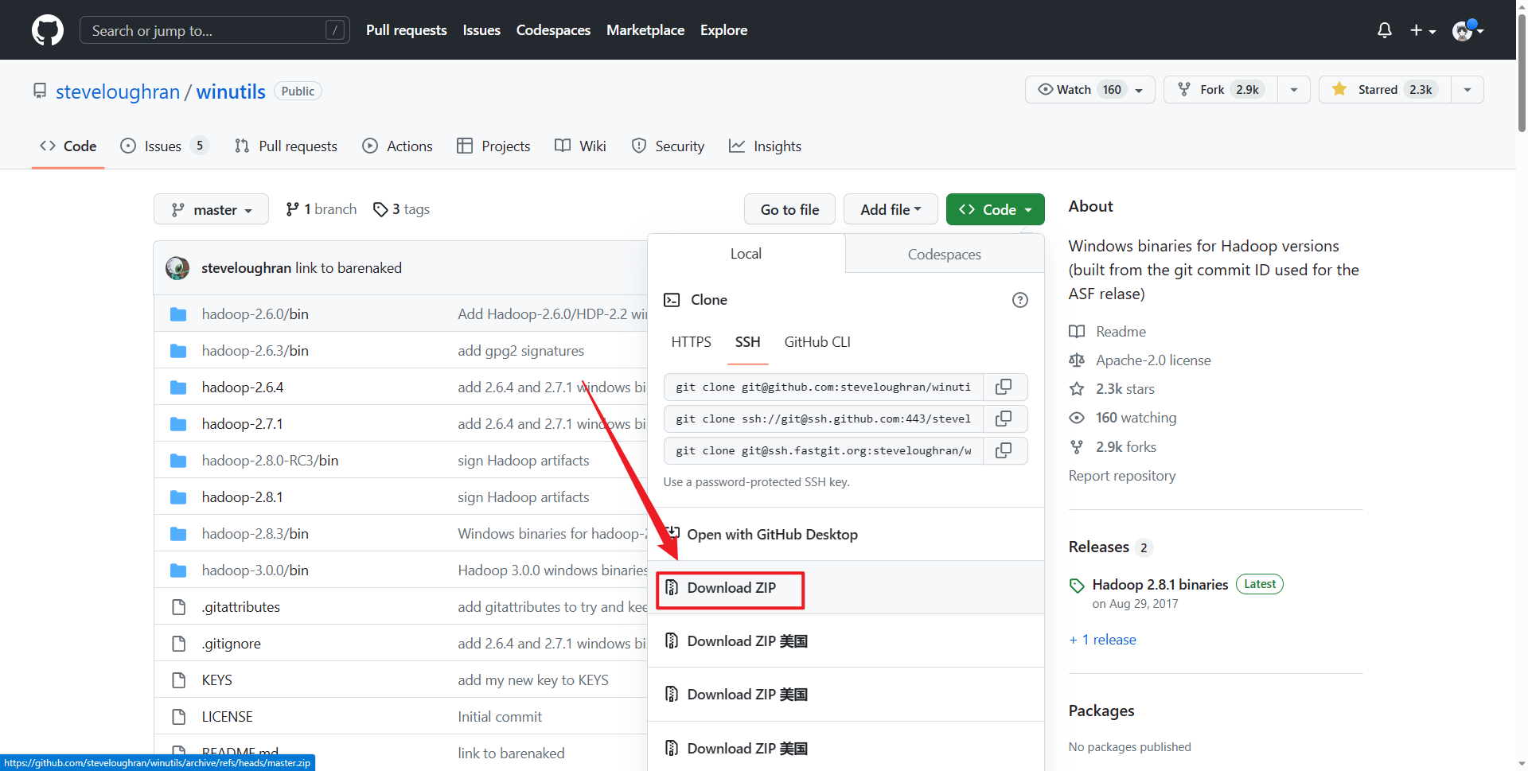
Task: Open the Add file dropdown
Action: [891, 209]
